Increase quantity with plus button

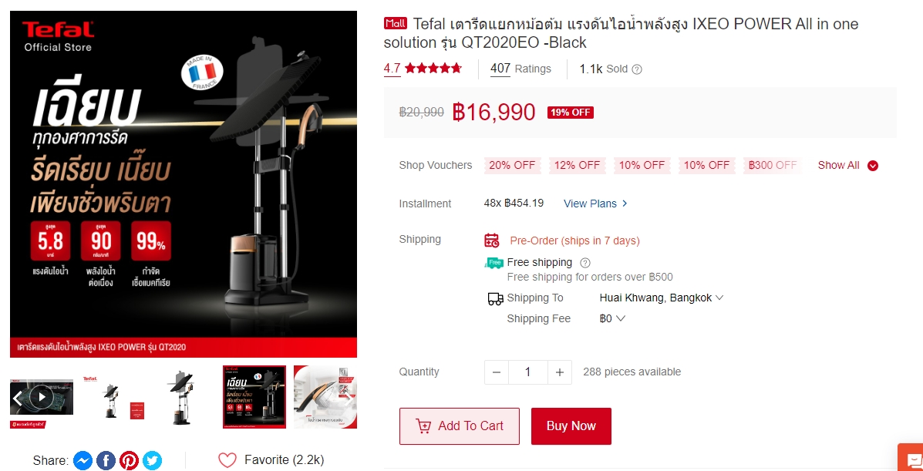(x=559, y=372)
